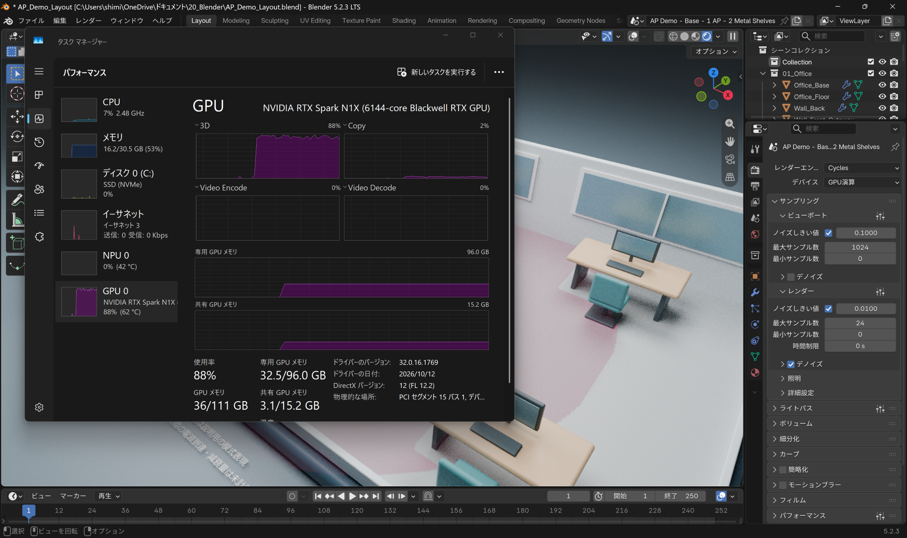Viewport: 907px width, 538px height.
Task: Toggle 01_Office collection exclude checkbox
Action: [x=871, y=73]
